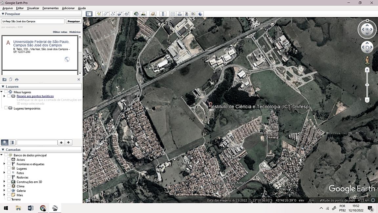Image resolution: width=378 pixels, height=213 pixels.
Task: Click the Email envelope toolbar icon
Action: pyautogui.click(x=173, y=14)
